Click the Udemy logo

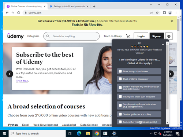click(15, 36)
